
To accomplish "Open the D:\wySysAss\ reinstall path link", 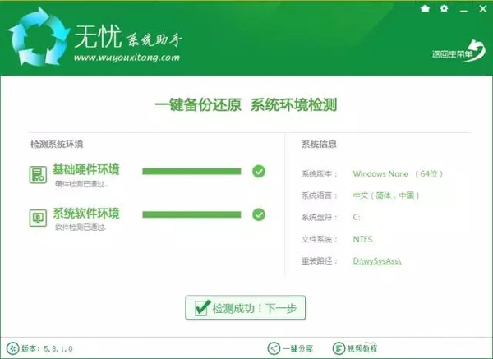I will coord(377,261).
